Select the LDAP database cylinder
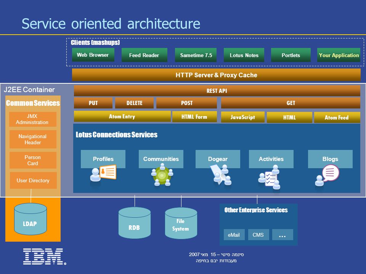The height and width of the screenshot is (274, 366). [x=30, y=219]
